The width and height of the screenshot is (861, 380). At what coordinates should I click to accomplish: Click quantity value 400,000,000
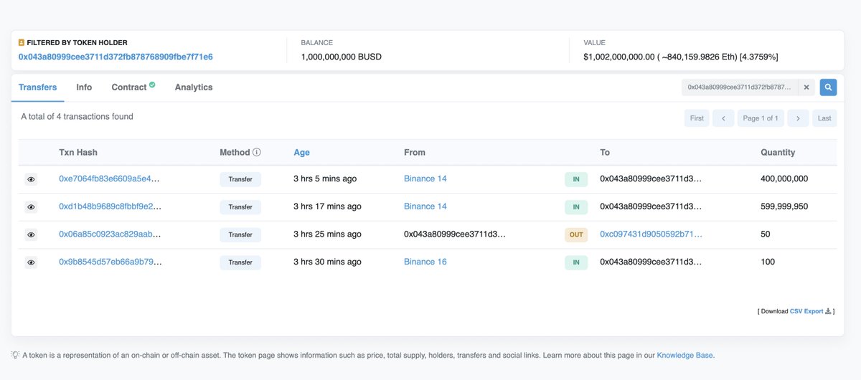[x=784, y=179]
